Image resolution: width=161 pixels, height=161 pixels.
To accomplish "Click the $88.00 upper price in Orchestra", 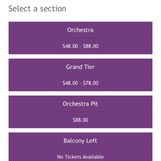I will tap(91, 46).
